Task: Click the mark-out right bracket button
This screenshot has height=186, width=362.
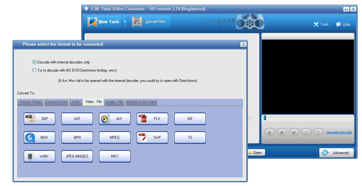Action: (319, 133)
